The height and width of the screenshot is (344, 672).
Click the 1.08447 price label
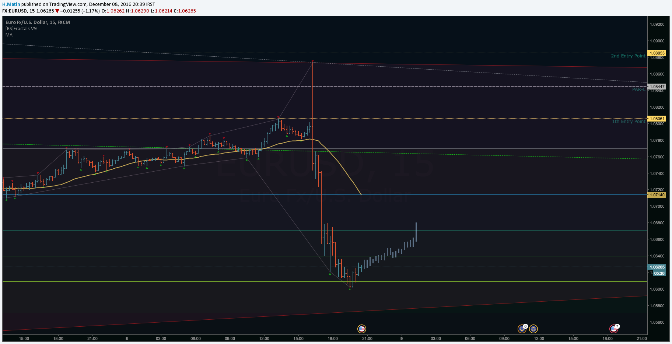(657, 87)
